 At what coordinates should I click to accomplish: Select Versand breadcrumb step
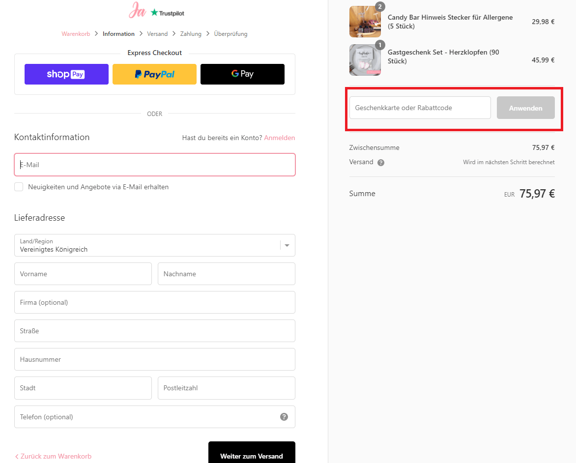click(157, 34)
